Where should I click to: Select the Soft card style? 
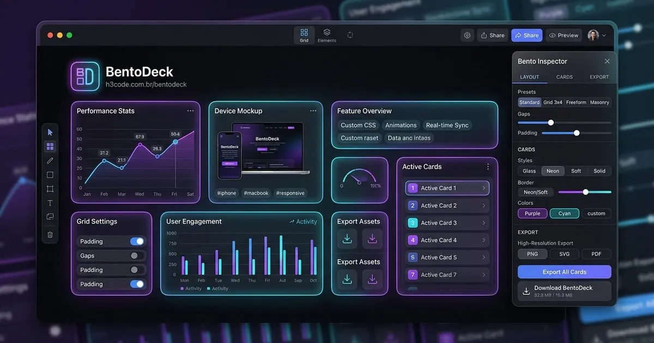tap(576, 171)
